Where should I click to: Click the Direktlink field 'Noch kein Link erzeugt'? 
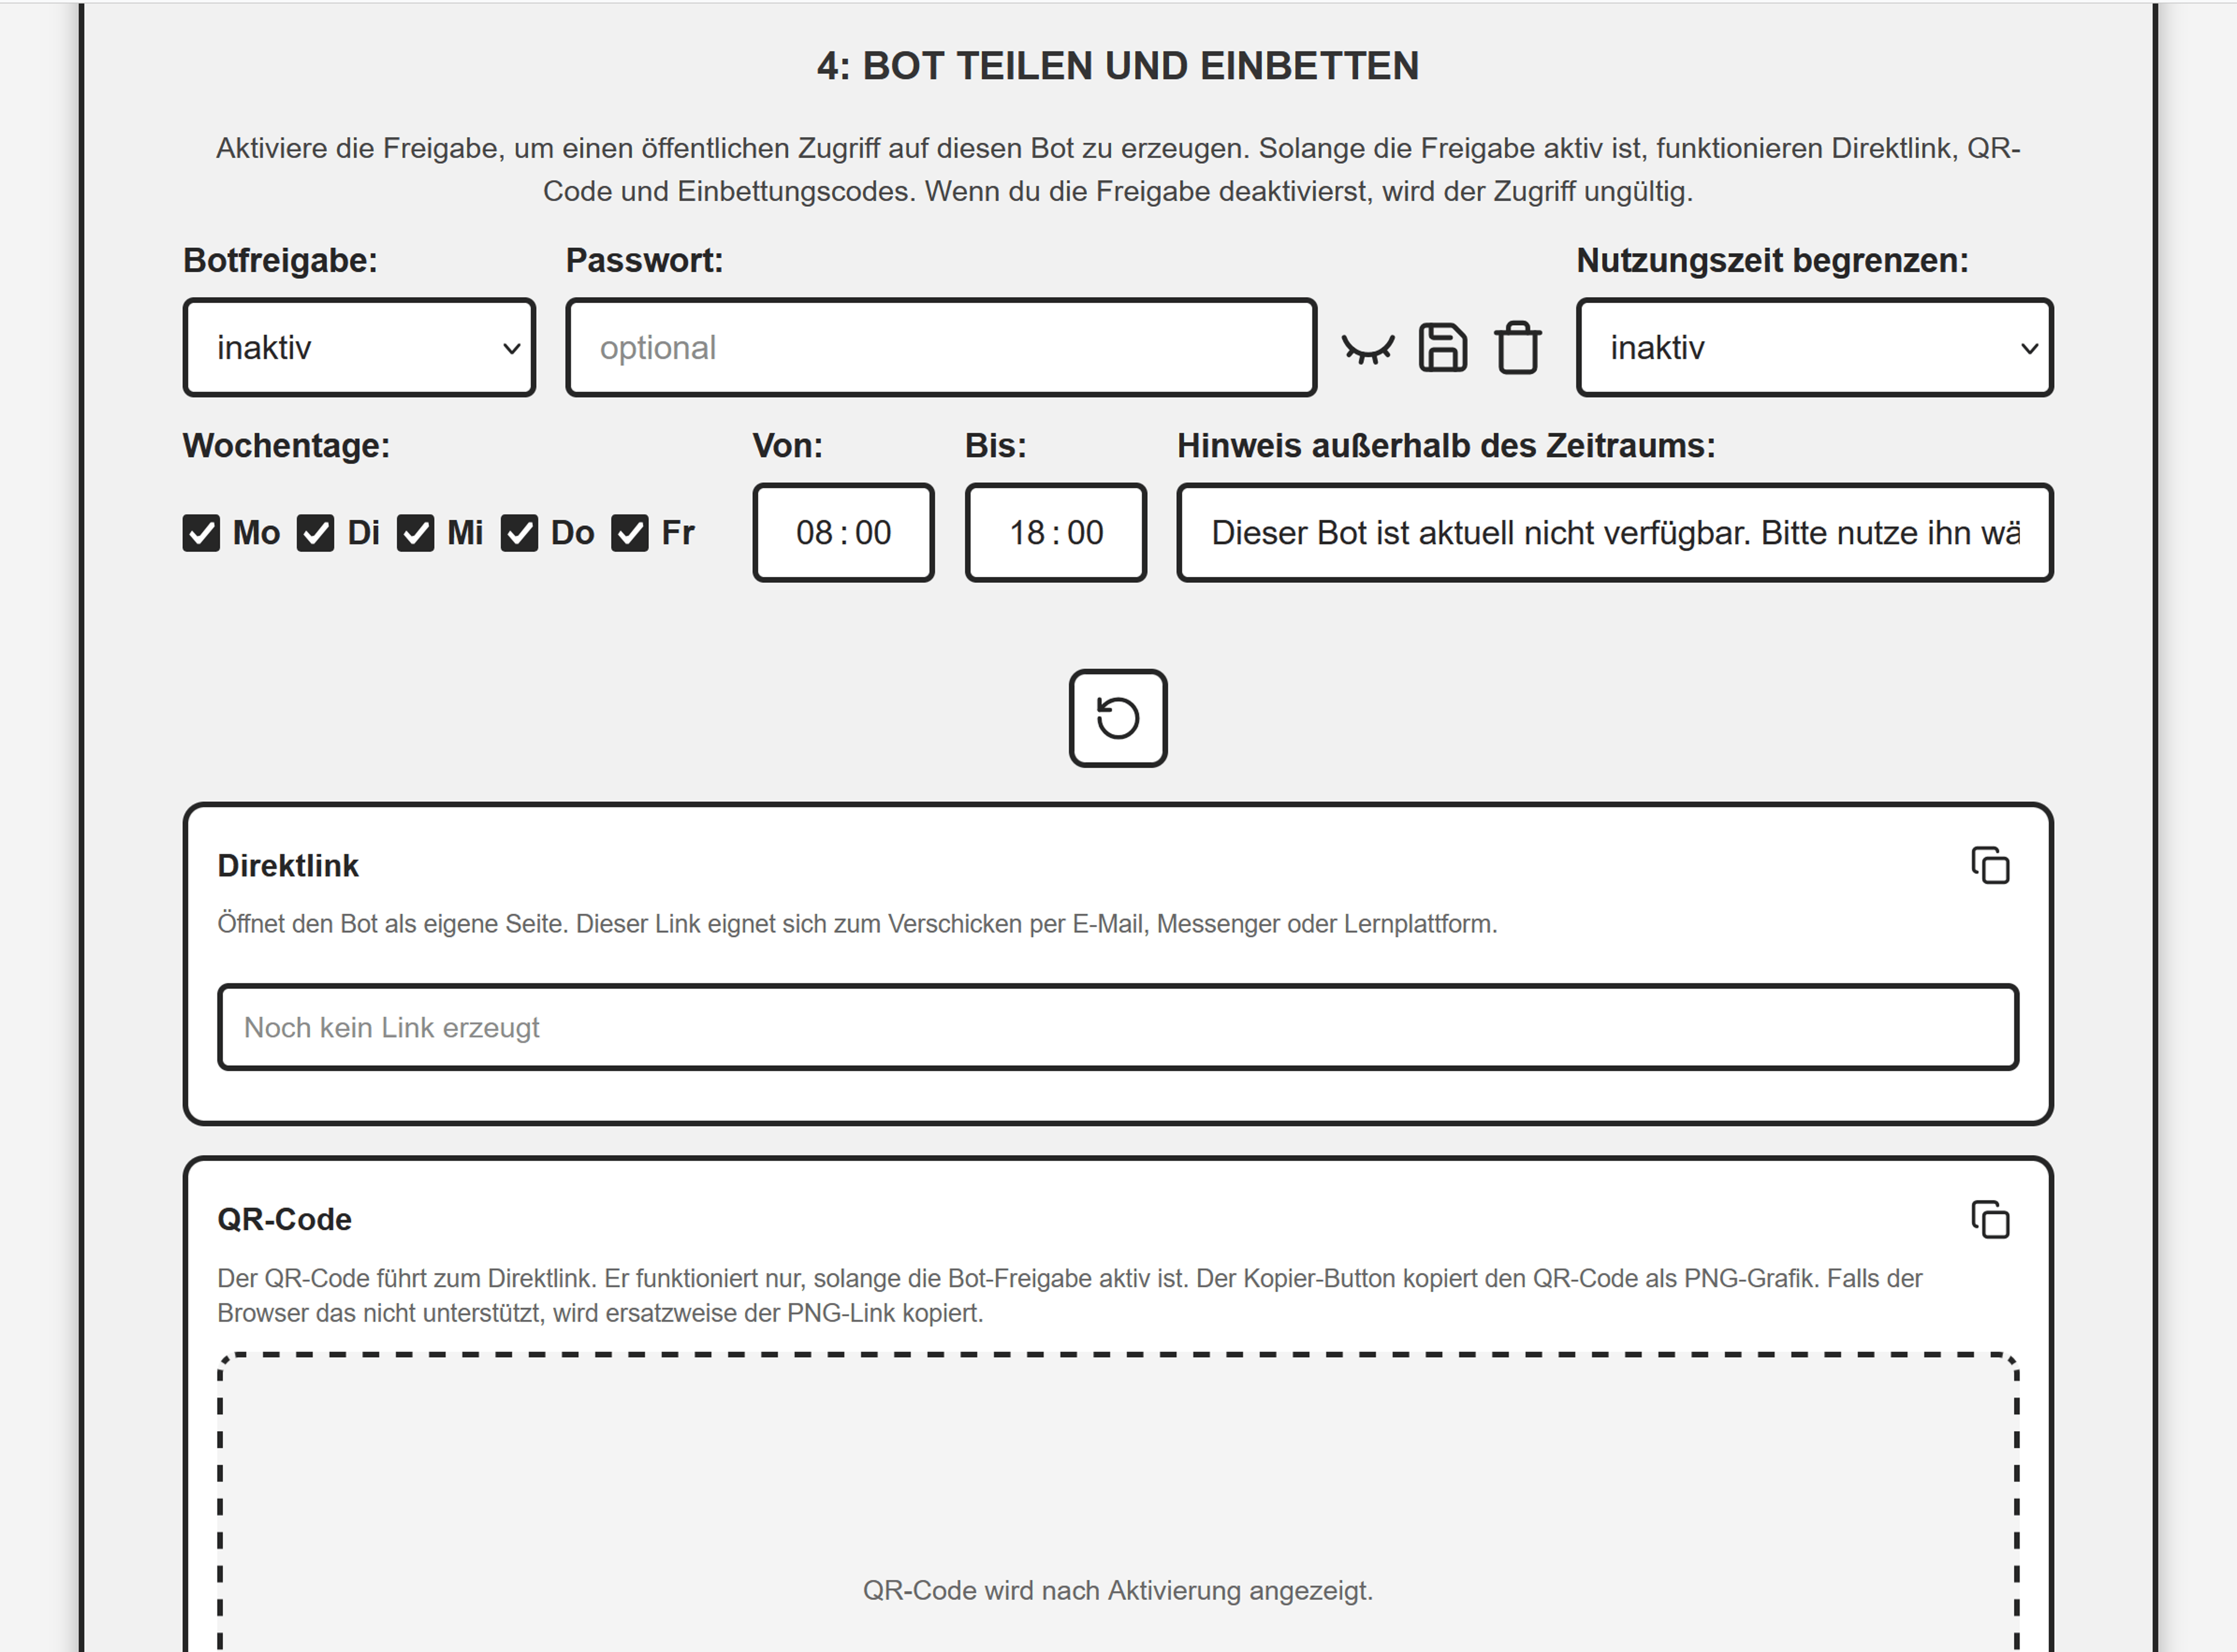[x=1118, y=1027]
